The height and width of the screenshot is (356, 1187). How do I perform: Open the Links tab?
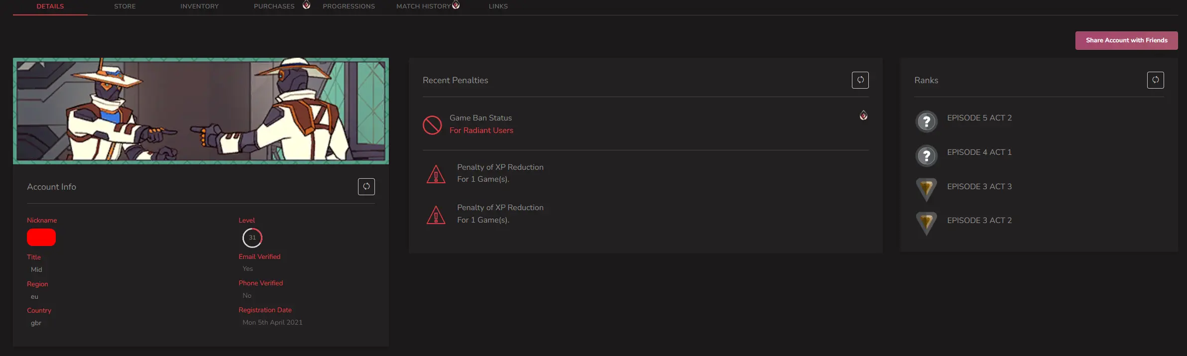point(498,6)
